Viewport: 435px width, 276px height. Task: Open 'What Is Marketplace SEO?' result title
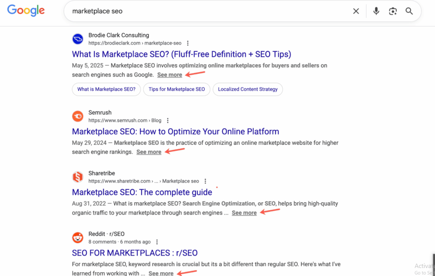click(181, 54)
